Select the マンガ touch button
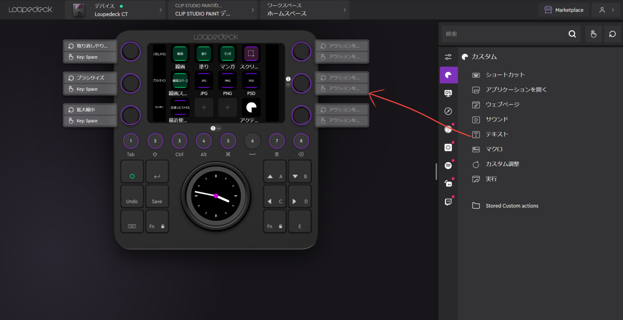This screenshot has height=320, width=623. point(228,53)
